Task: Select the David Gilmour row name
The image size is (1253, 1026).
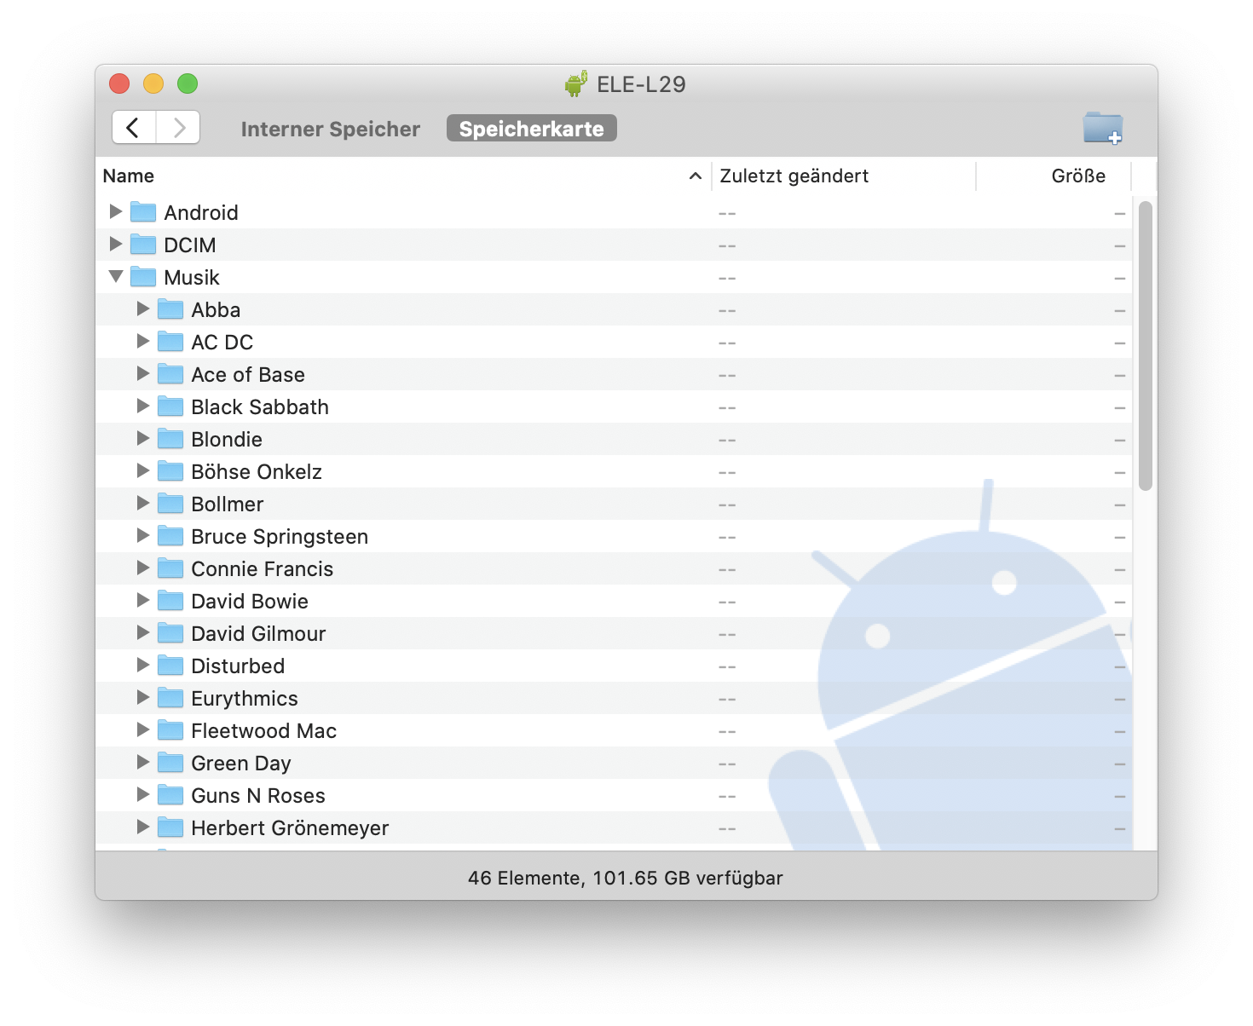Action: click(x=258, y=633)
